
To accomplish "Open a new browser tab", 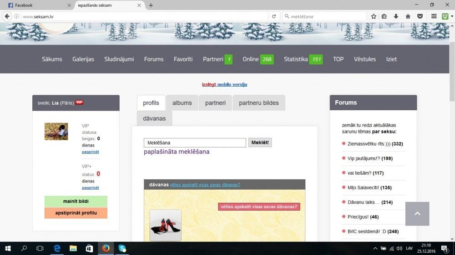I will (x=151, y=5).
